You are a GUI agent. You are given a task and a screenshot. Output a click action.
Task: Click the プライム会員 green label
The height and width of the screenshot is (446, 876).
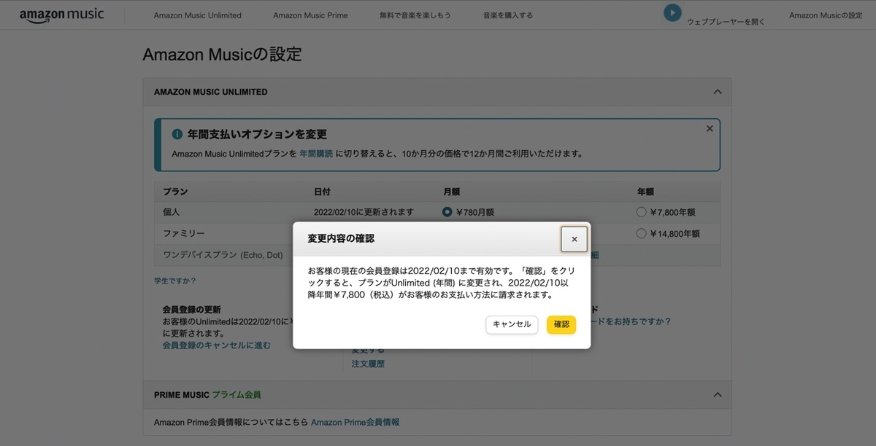236,394
